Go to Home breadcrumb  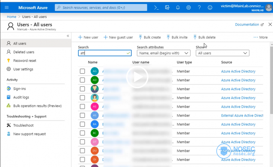11,17
